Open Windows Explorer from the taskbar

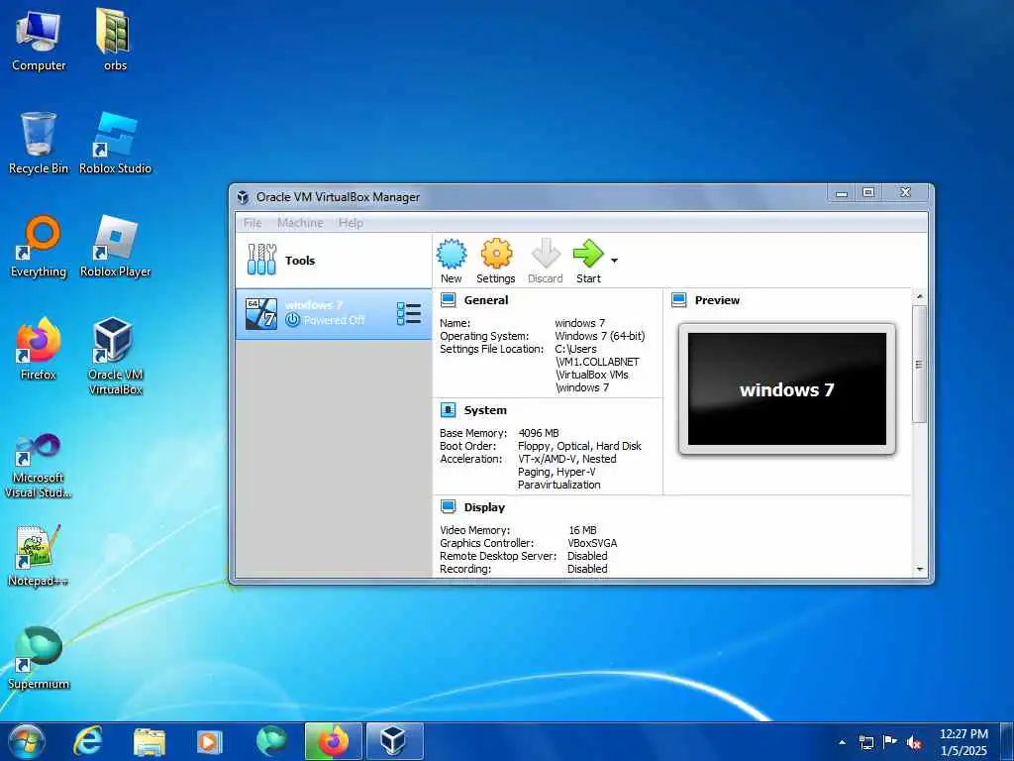150,741
